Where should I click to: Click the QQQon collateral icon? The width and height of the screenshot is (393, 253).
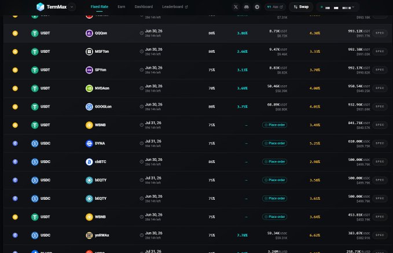(89, 33)
